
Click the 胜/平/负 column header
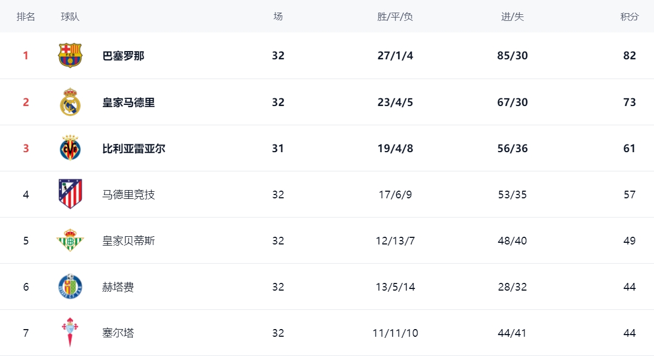(395, 16)
